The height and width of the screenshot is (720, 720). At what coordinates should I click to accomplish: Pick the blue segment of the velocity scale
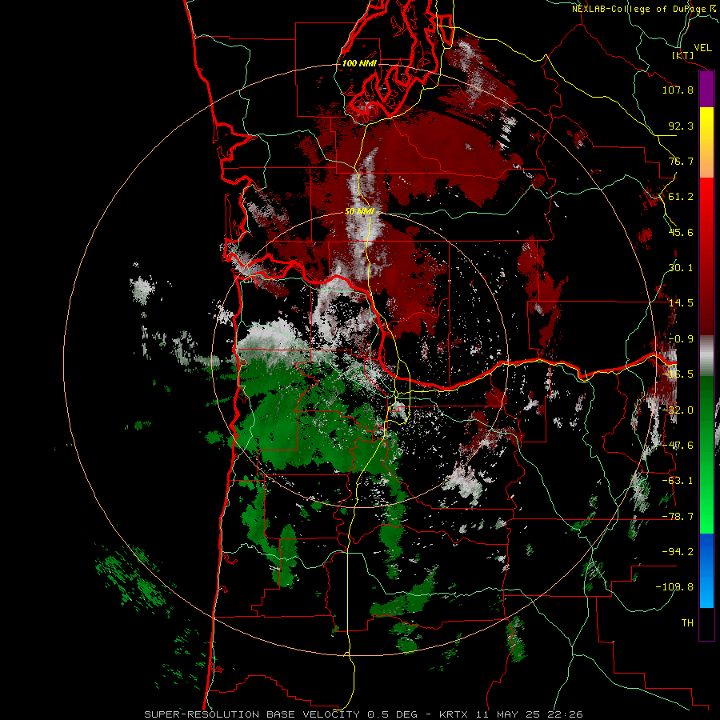coord(706,570)
